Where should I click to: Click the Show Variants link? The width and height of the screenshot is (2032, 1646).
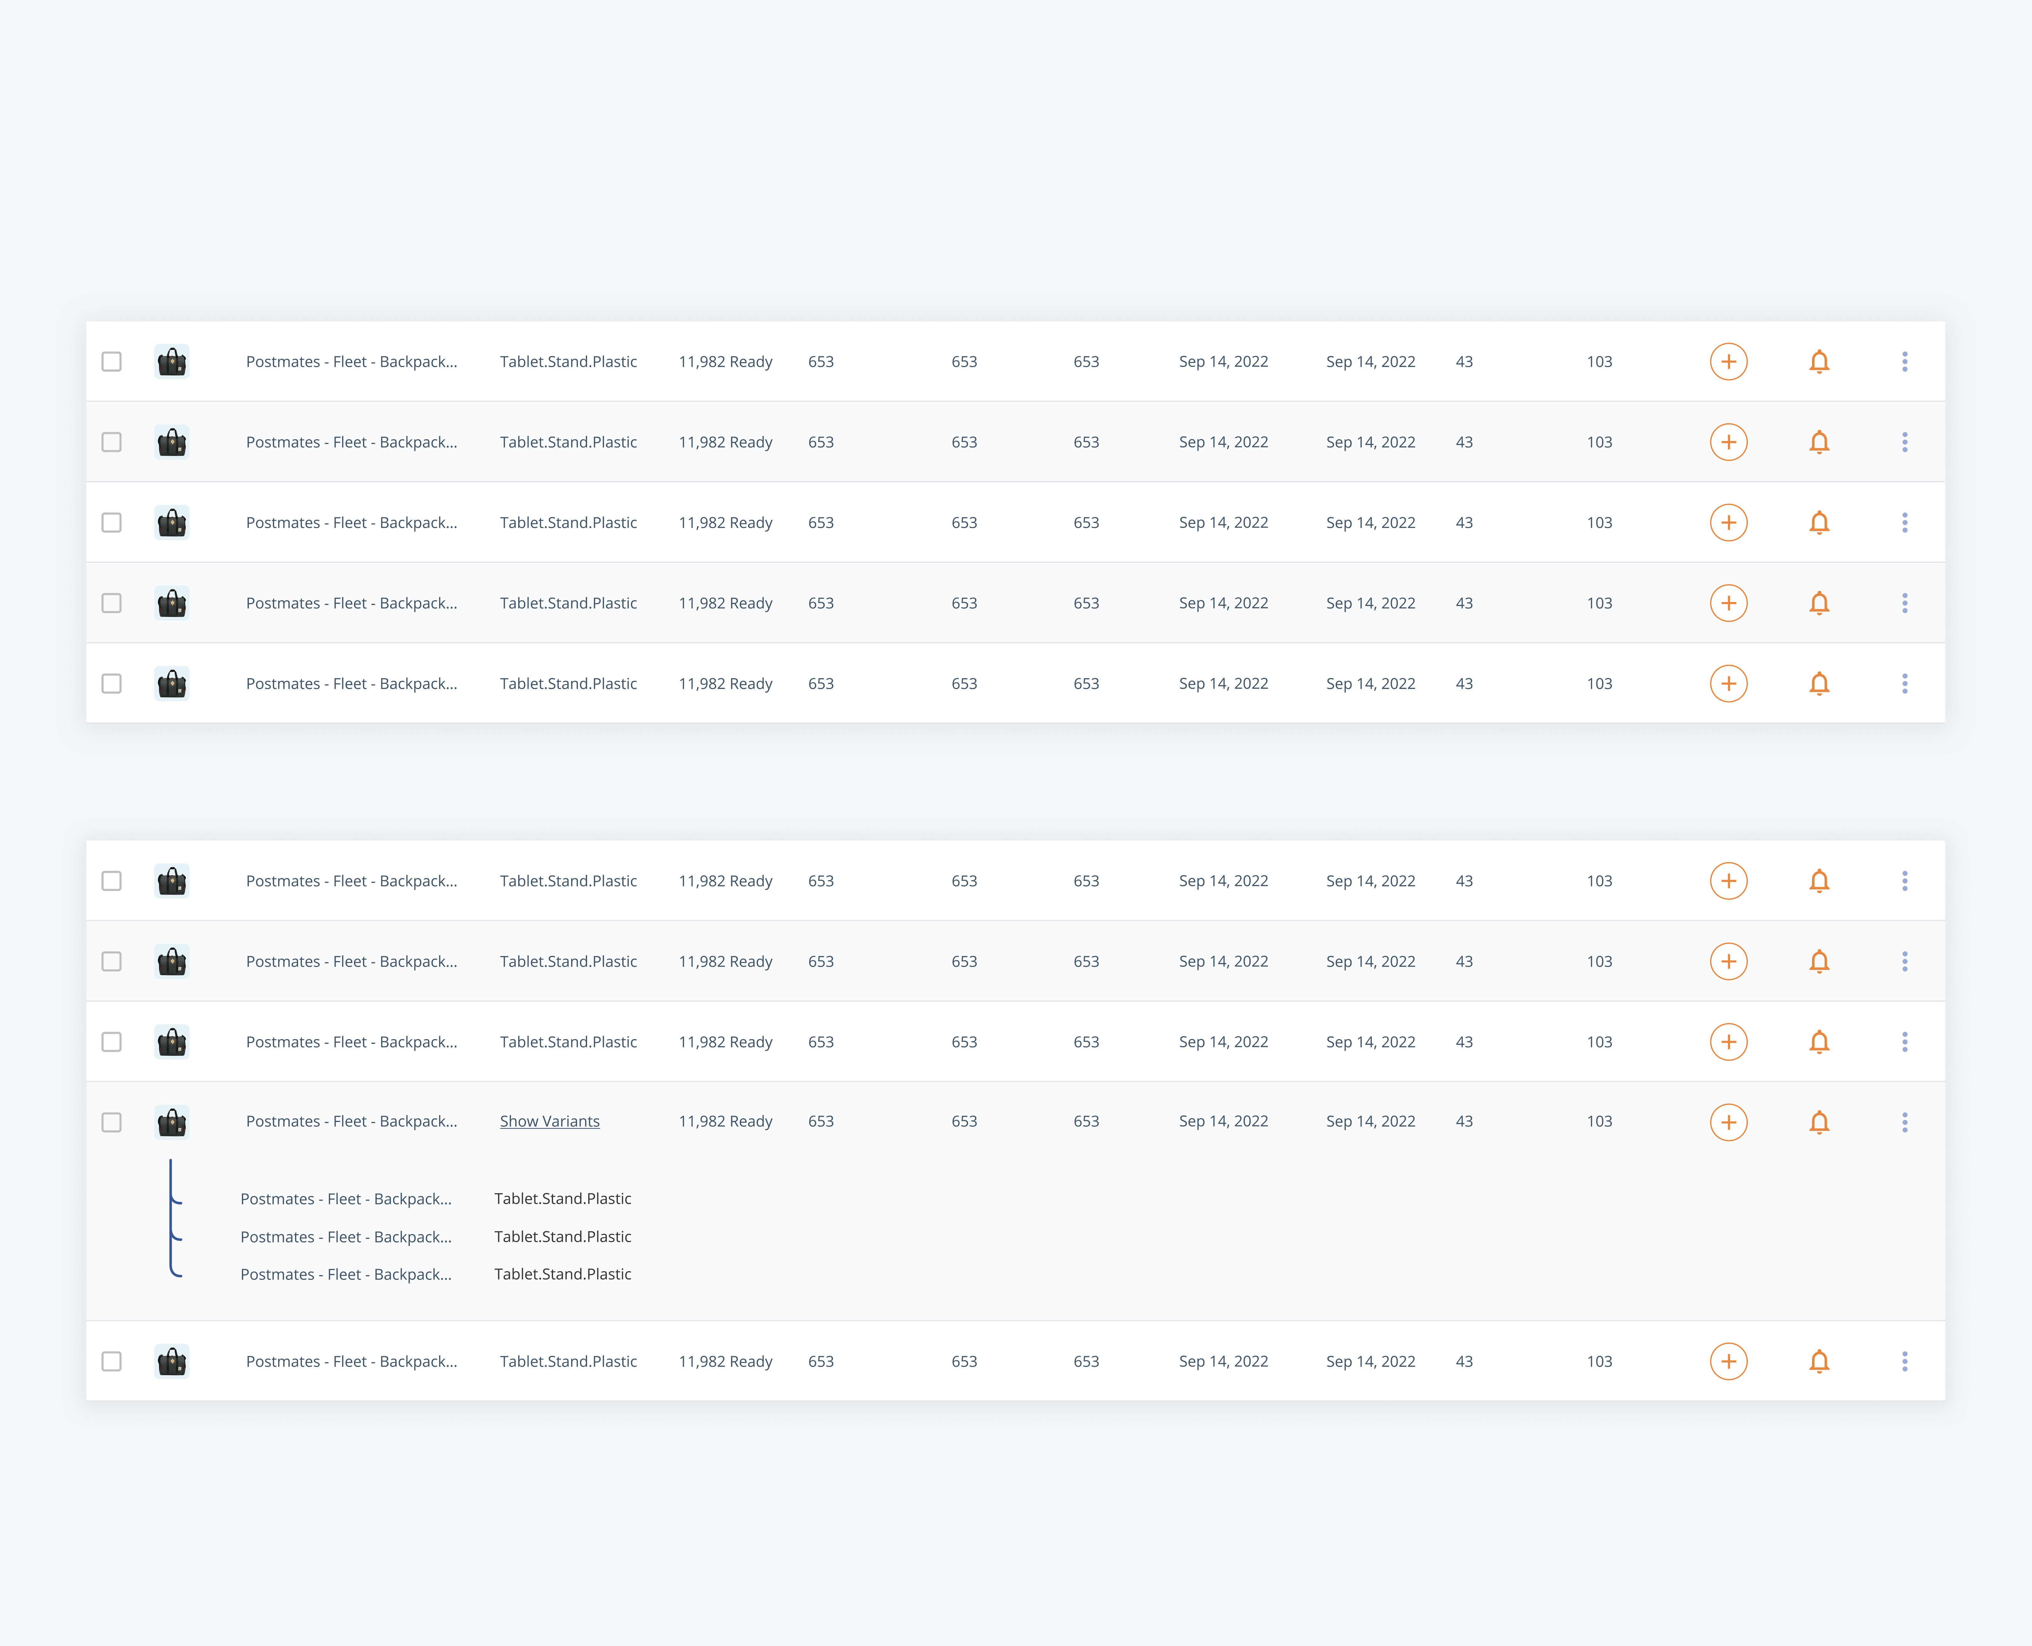coord(550,1122)
